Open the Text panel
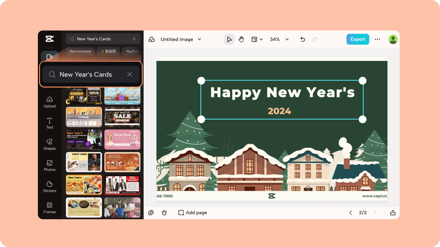Screen dimensions: 440x247 click(50, 123)
